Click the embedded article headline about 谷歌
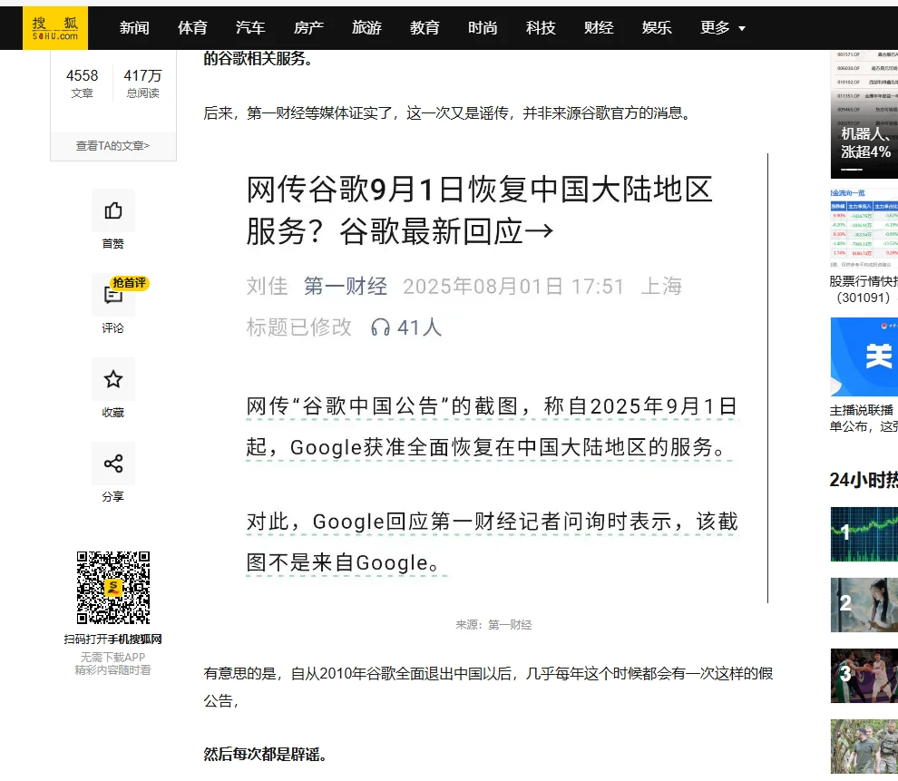The image size is (898, 781). [479, 210]
